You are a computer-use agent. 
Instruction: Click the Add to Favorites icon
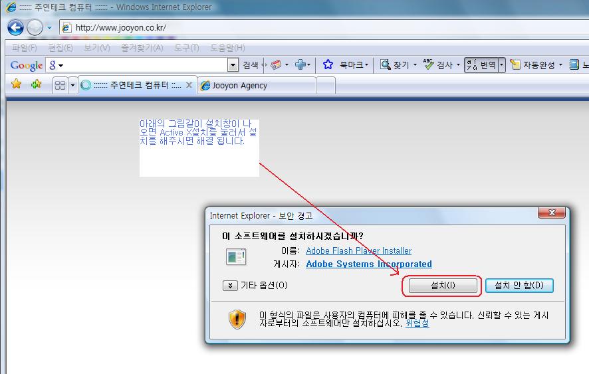[37, 84]
